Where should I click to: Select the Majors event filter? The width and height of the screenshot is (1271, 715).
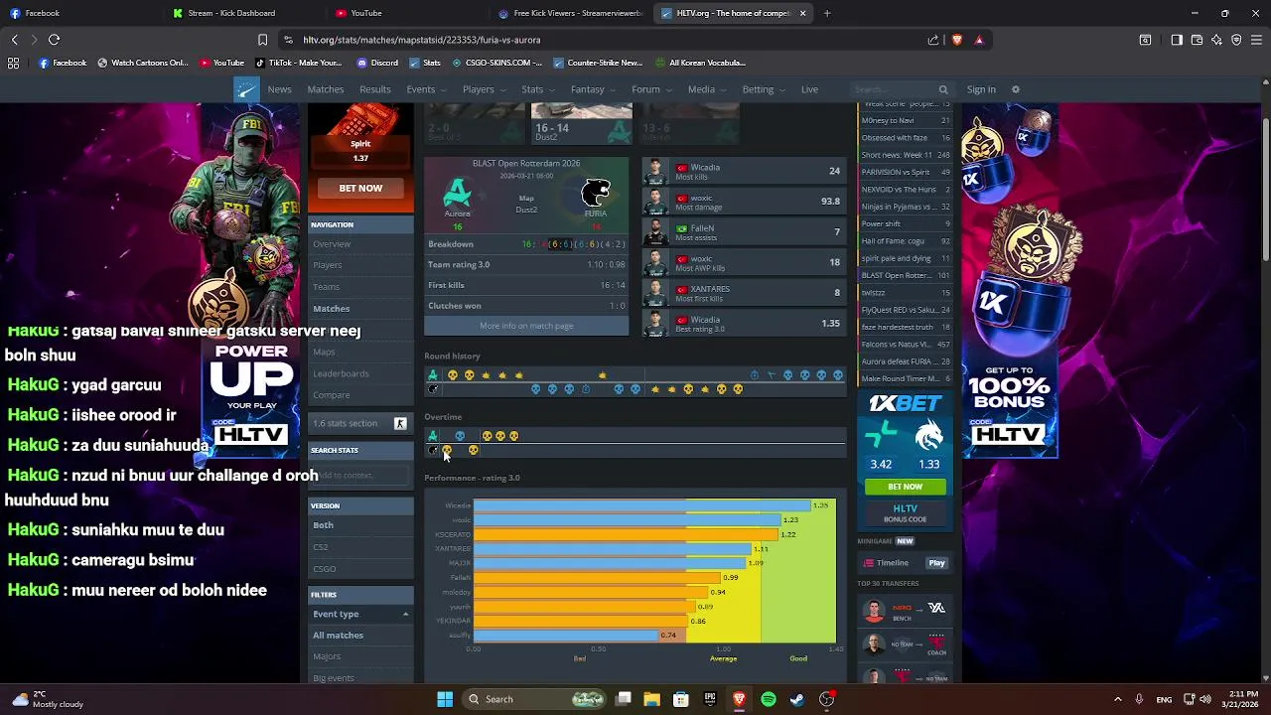[x=361, y=656]
